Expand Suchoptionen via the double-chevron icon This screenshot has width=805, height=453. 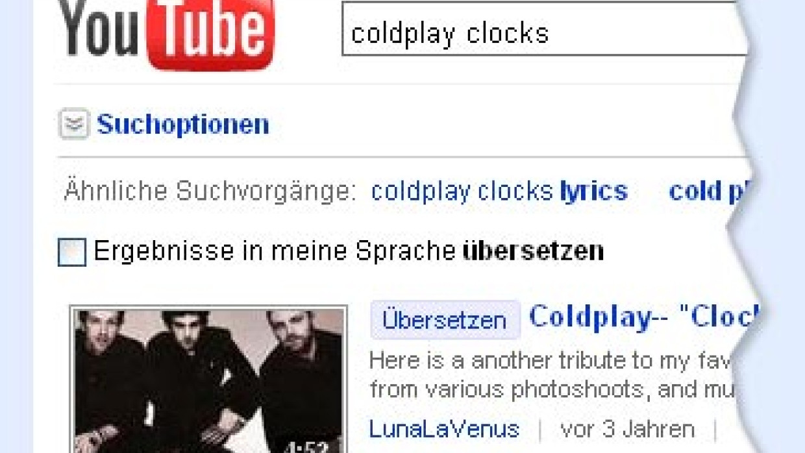coord(74,124)
